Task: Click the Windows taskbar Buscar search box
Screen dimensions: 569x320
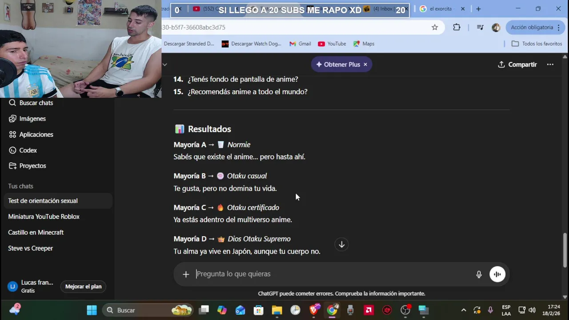Action: (148, 310)
